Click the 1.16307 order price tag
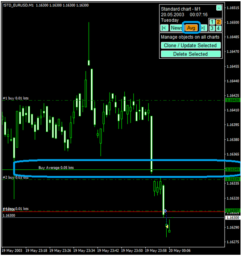 coord(233,210)
